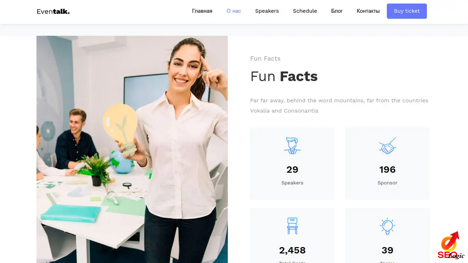This screenshot has width=468, height=263.
Task: Click the 39 counter number
Action: 387,251
